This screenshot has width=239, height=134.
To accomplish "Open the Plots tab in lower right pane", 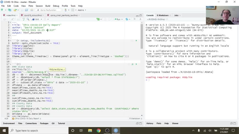I will pos(159,123).
